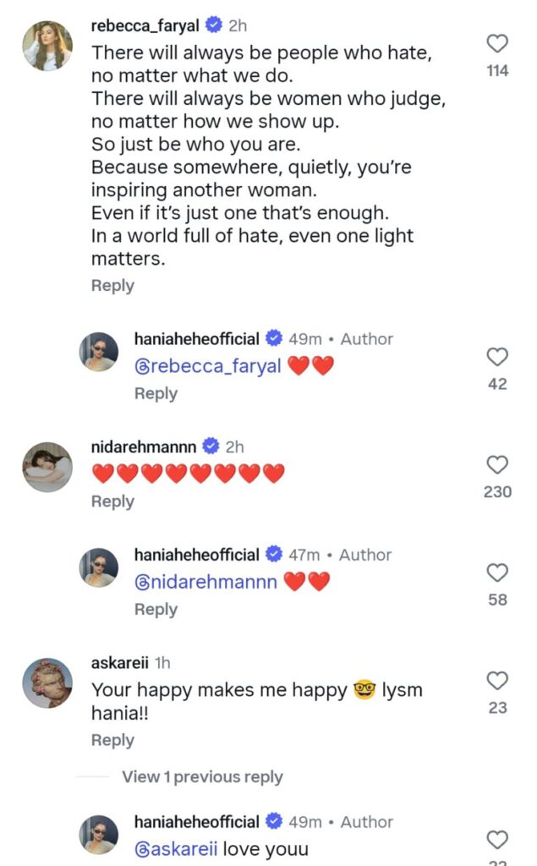
Task: Like haniaheheofficial's reply to nidarehmannn
Action: (x=498, y=573)
